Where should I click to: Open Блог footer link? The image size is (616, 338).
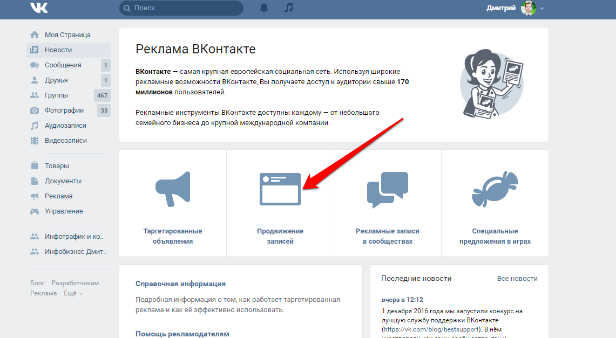[x=37, y=283]
